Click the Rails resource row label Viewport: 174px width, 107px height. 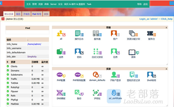coord(13,96)
